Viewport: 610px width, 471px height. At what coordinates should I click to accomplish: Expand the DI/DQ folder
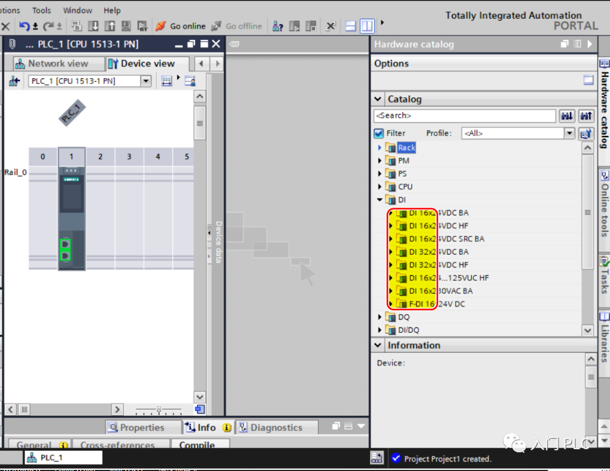click(380, 330)
